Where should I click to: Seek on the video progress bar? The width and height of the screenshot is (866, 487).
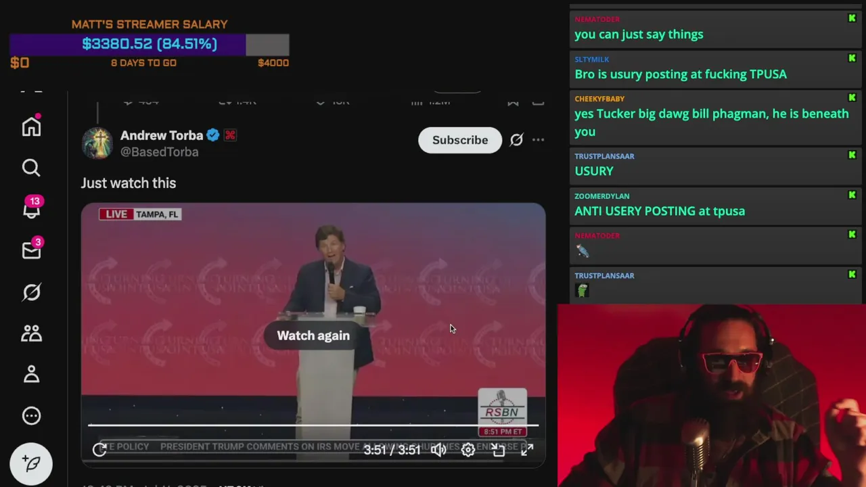tap(313, 425)
